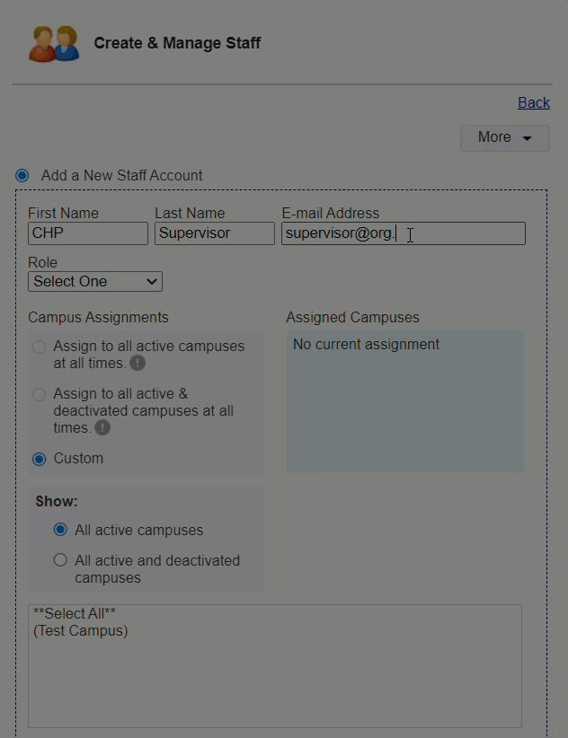568x738 pixels.
Task: Open the More dropdown button
Action: coord(504,137)
